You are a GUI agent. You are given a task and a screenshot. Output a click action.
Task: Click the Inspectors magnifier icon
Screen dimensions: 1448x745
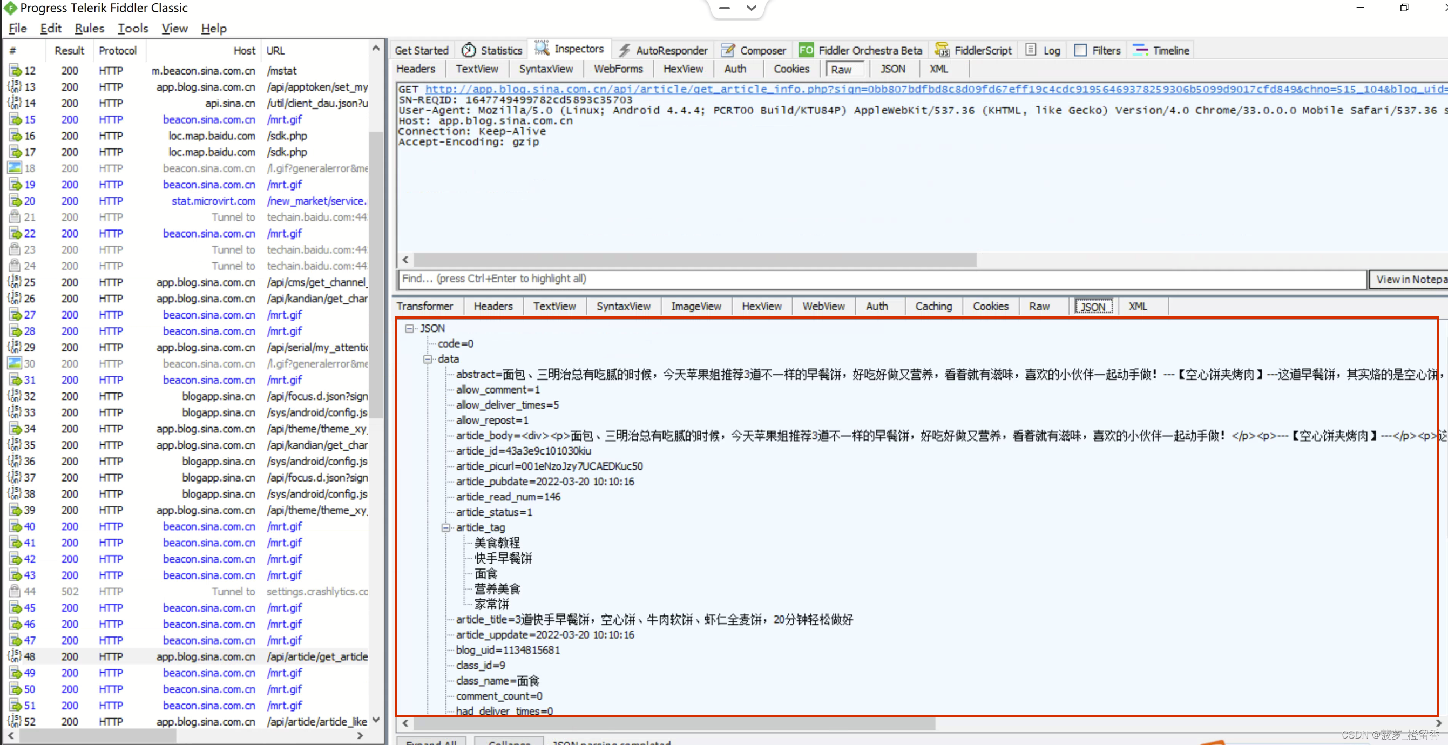coord(542,49)
